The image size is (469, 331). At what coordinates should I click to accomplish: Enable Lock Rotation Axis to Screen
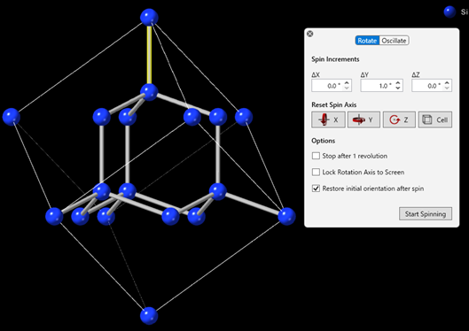coord(316,173)
